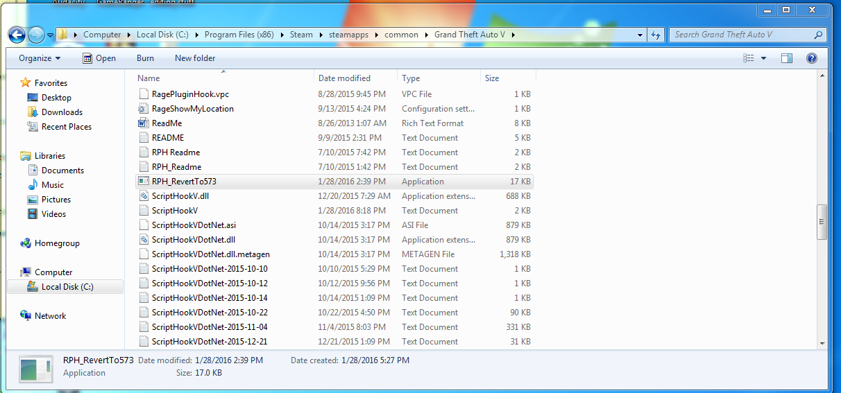This screenshot has width=841, height=393.
Task: Change the view with the view icon
Action: [x=749, y=58]
